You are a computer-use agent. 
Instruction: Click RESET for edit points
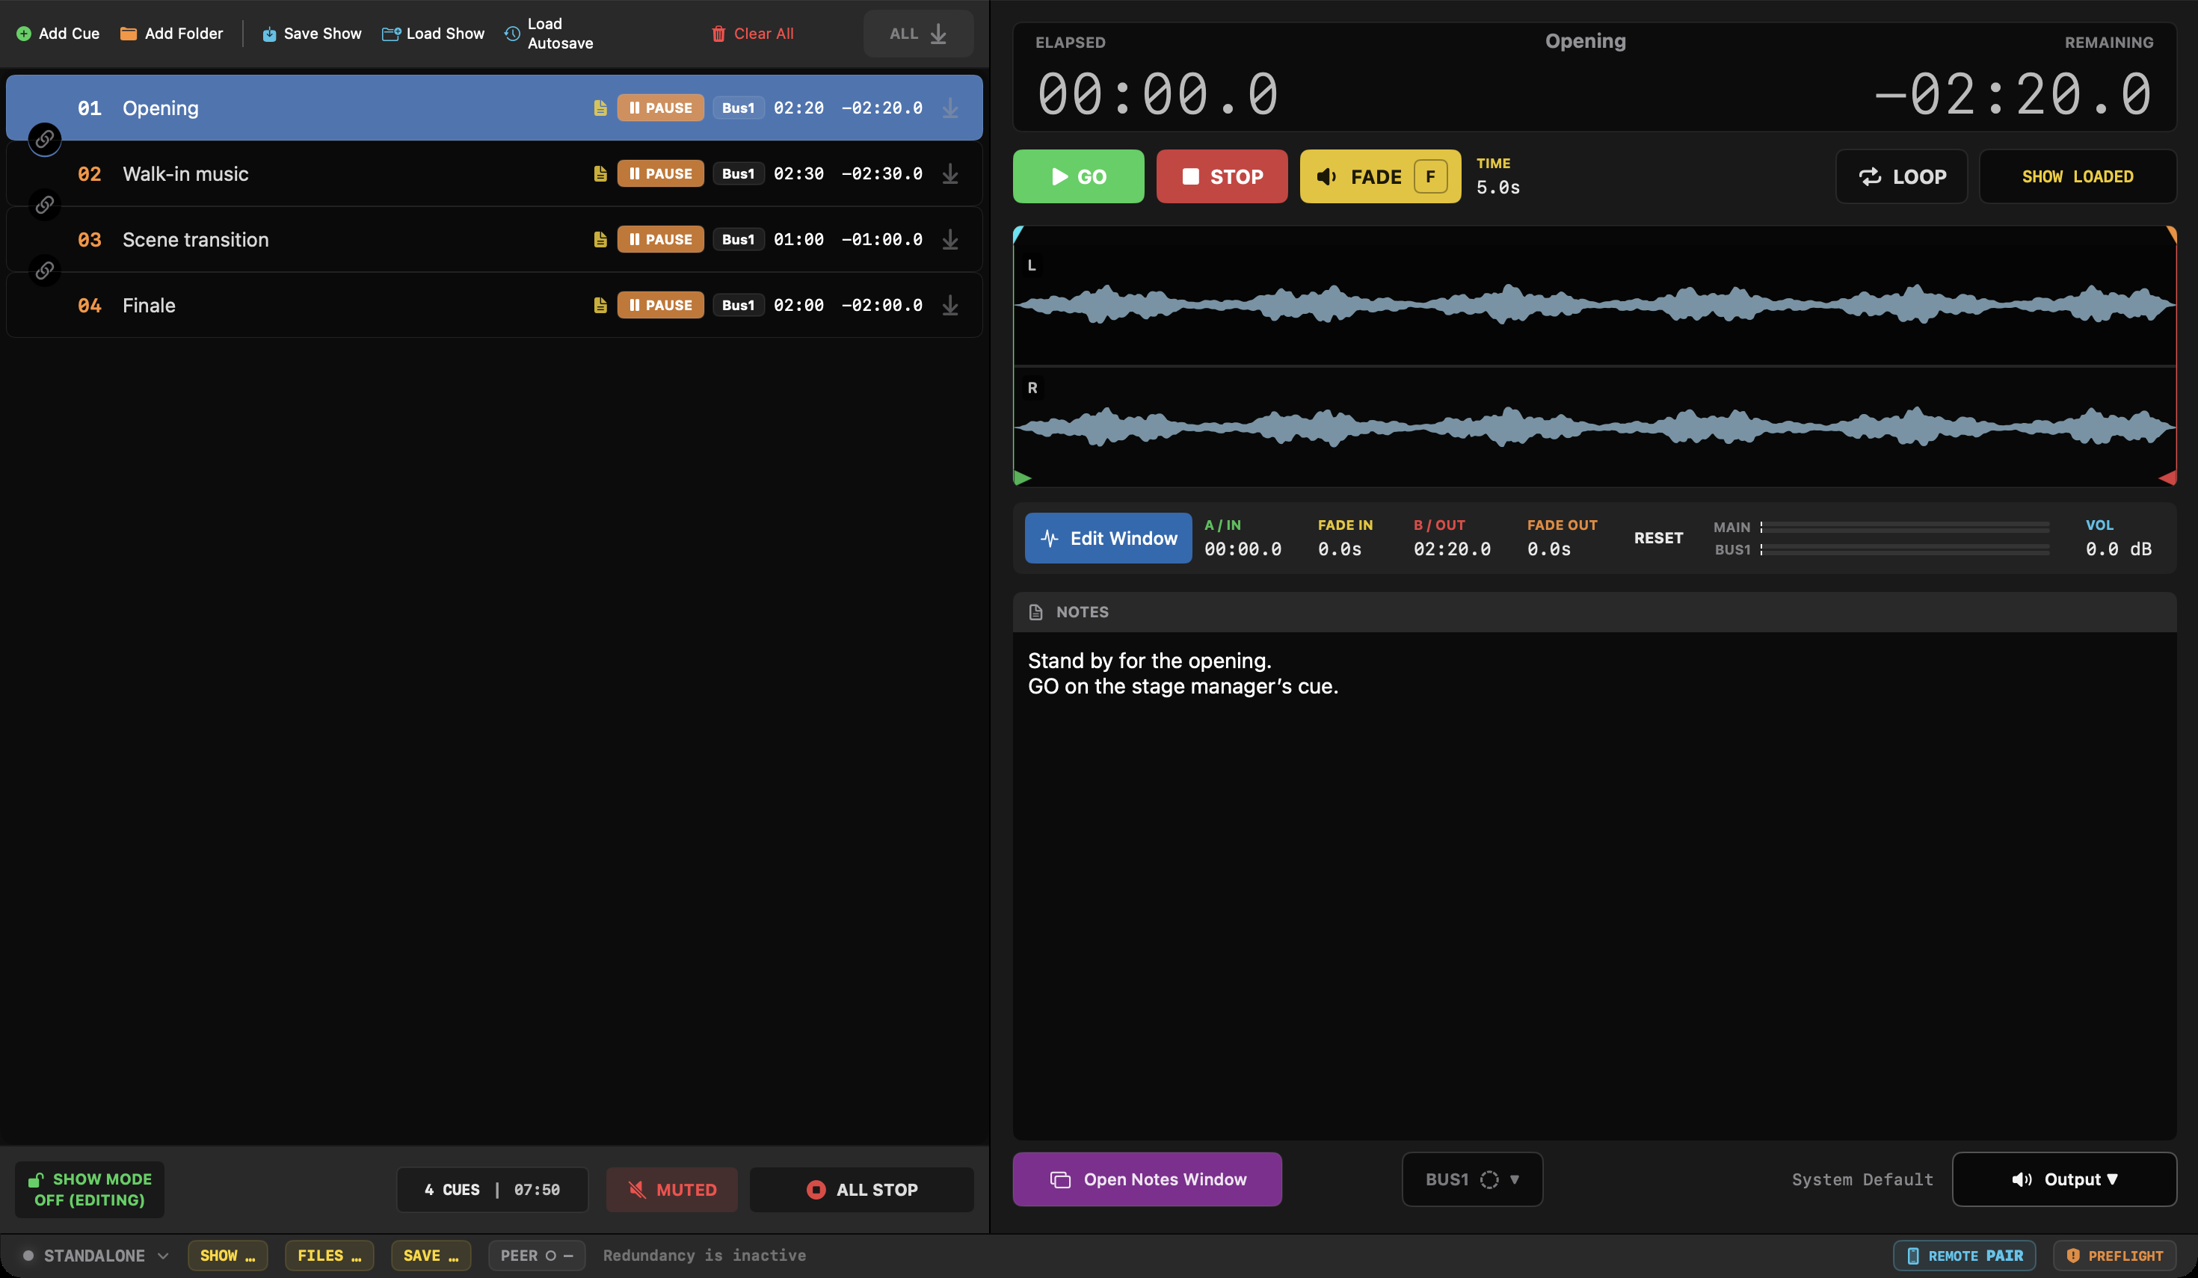pyautogui.click(x=1658, y=538)
